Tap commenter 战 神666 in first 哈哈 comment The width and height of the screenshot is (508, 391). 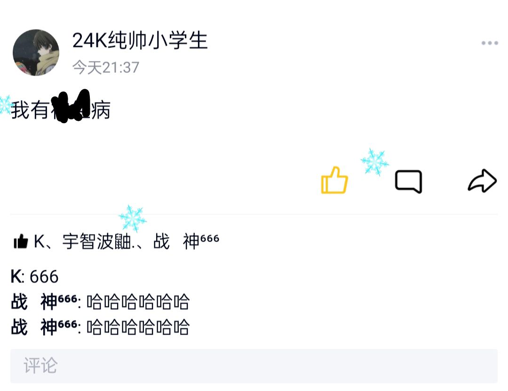point(44,301)
